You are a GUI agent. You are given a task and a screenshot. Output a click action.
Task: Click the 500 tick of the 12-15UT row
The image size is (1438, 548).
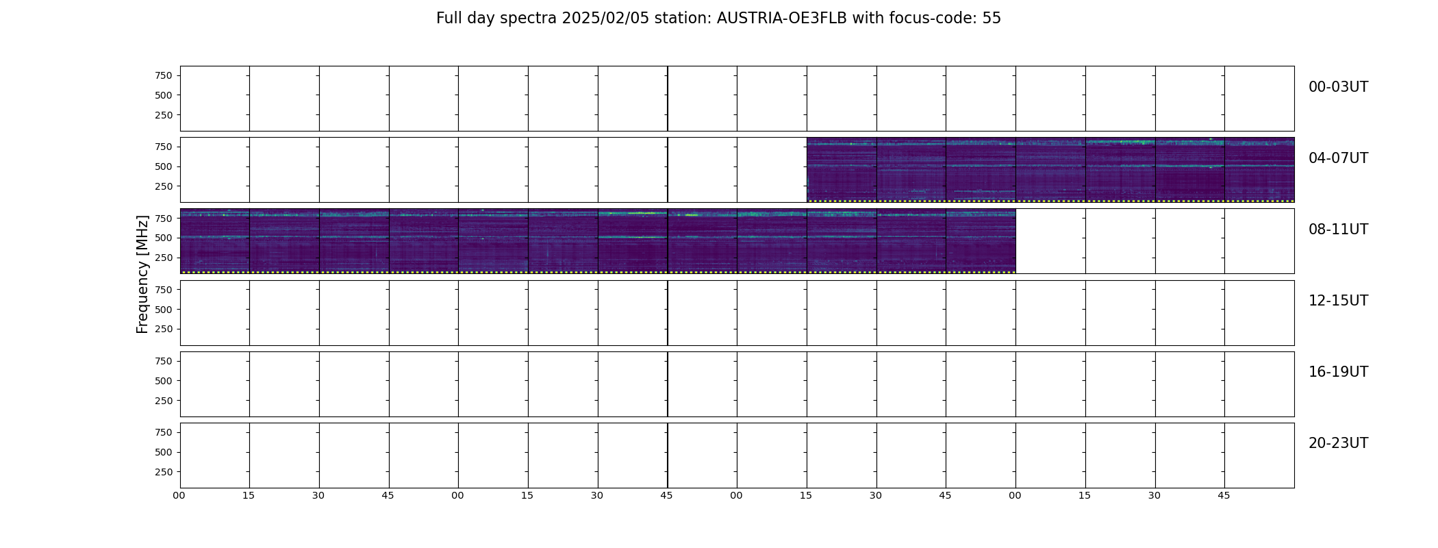pos(164,310)
